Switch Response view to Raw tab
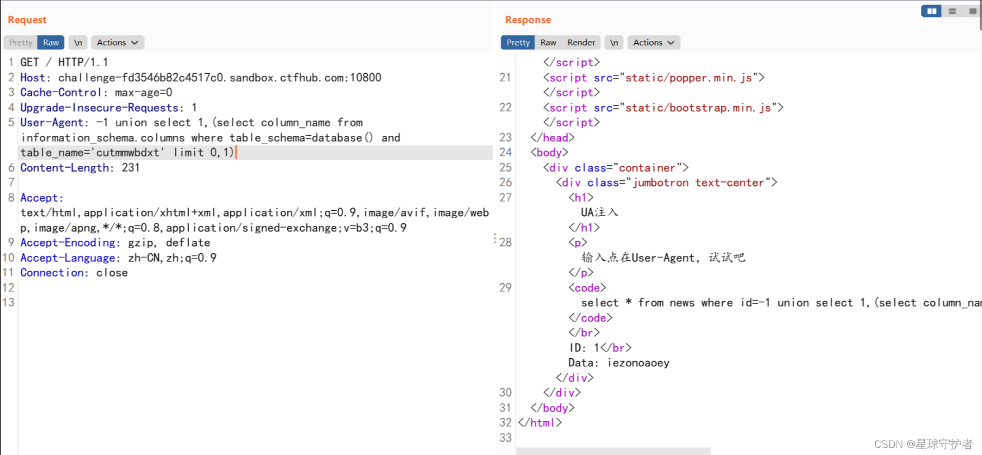 tap(548, 43)
